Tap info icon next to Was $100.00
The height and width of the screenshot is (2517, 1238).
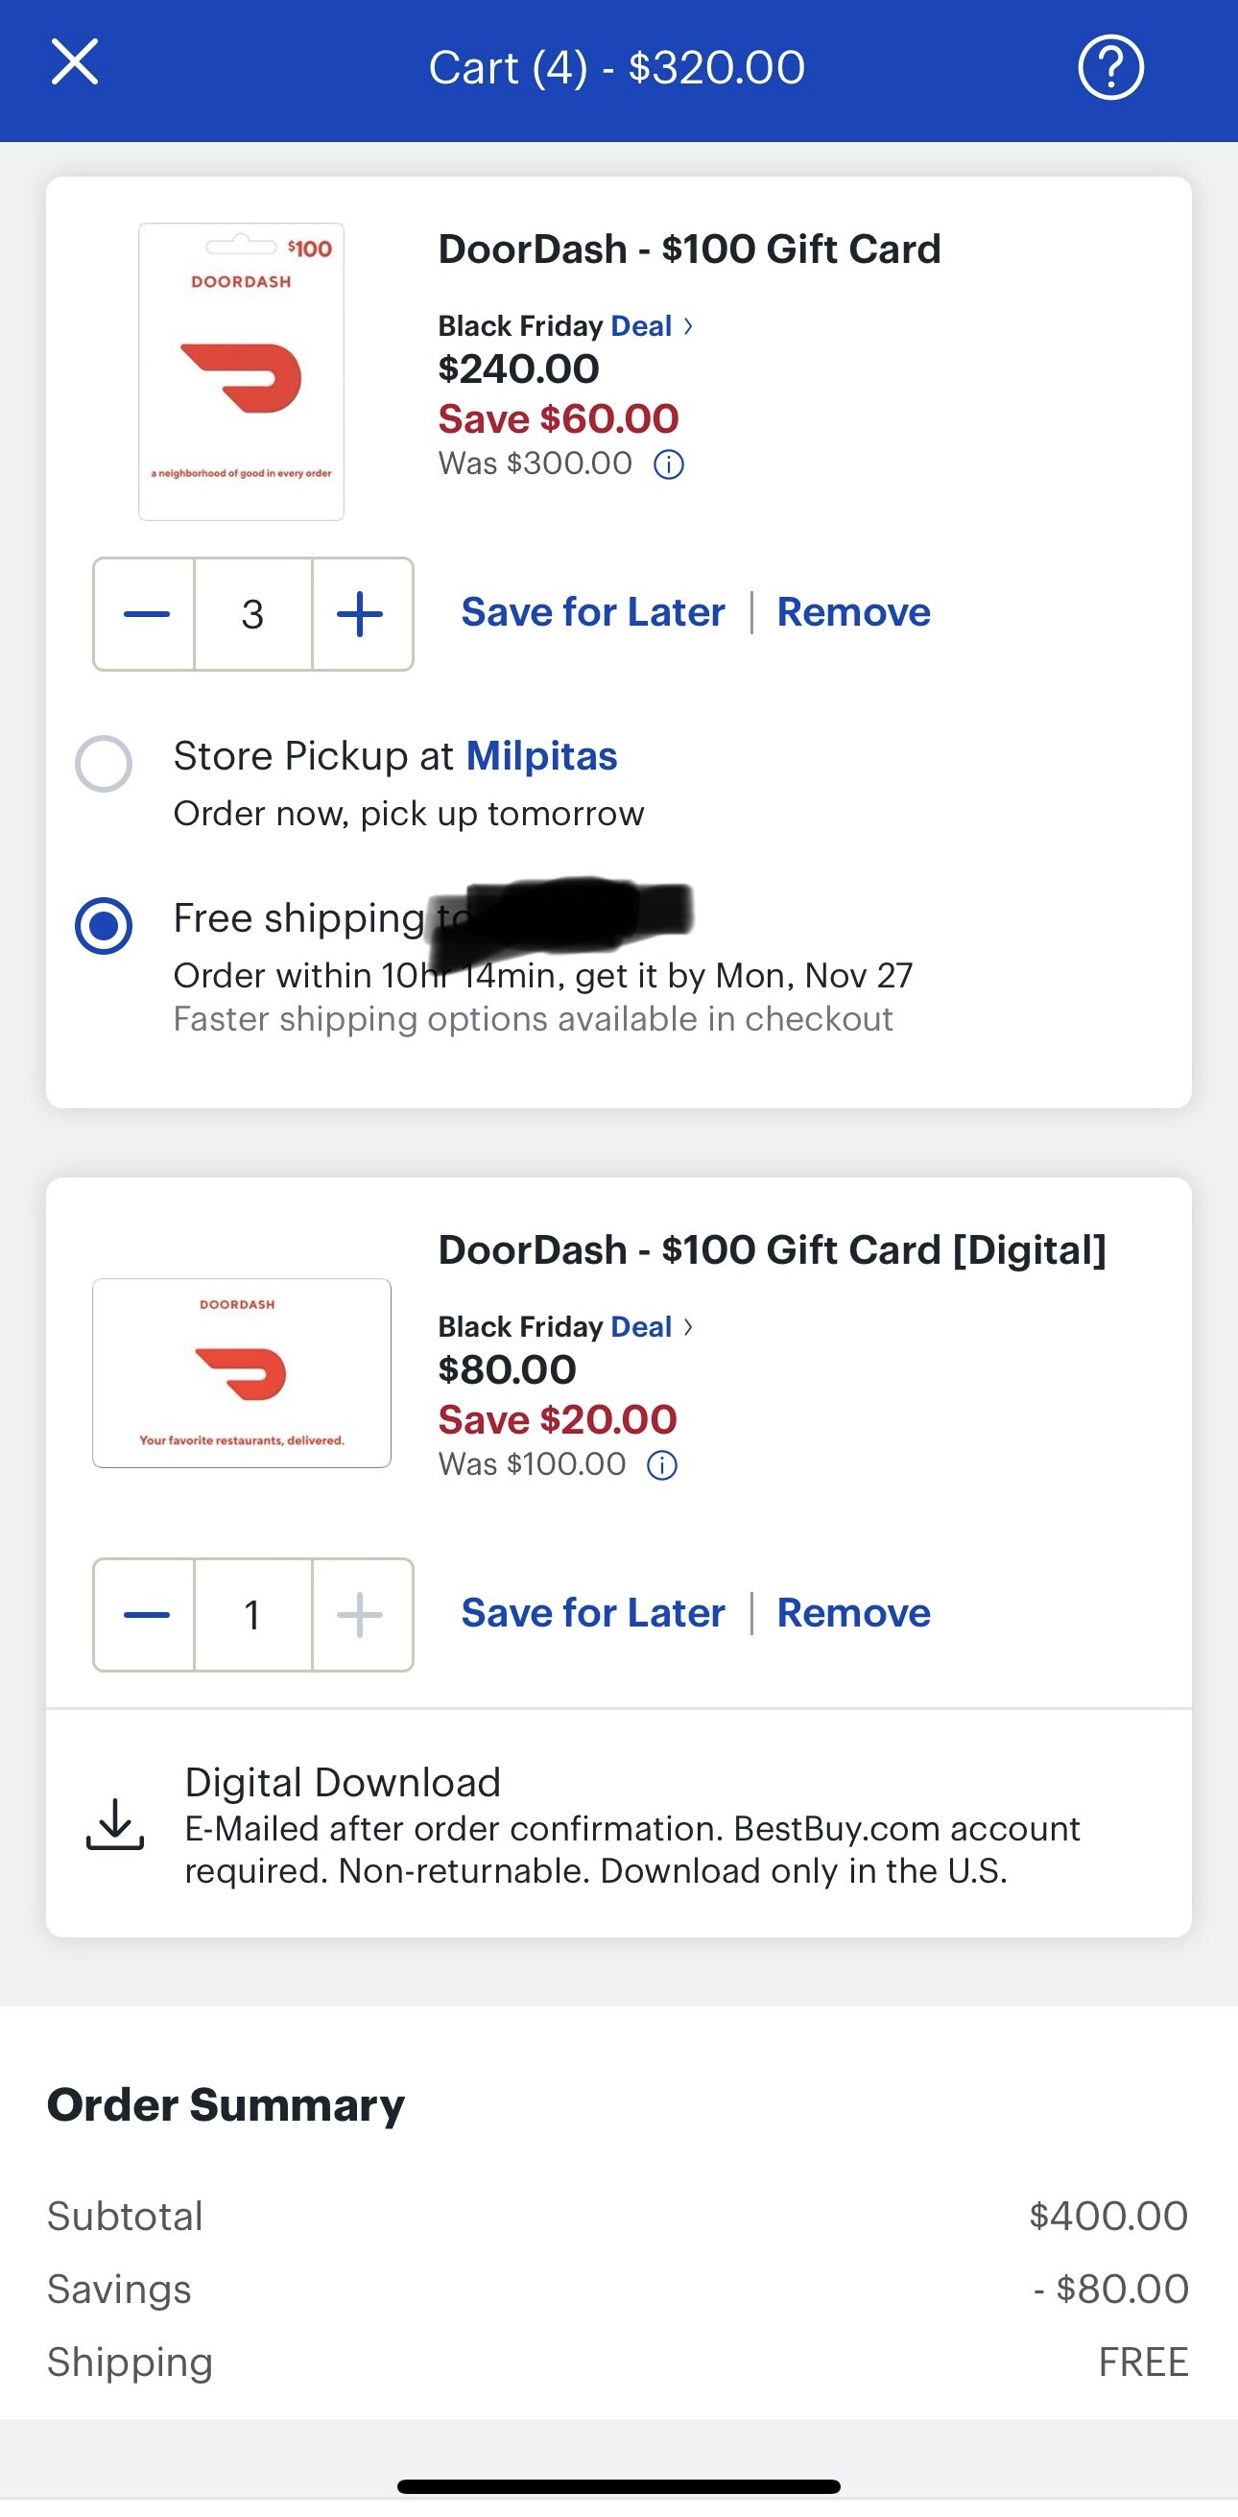click(x=662, y=1464)
